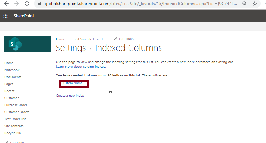Open the SharePoint app launcher grid

5,16
